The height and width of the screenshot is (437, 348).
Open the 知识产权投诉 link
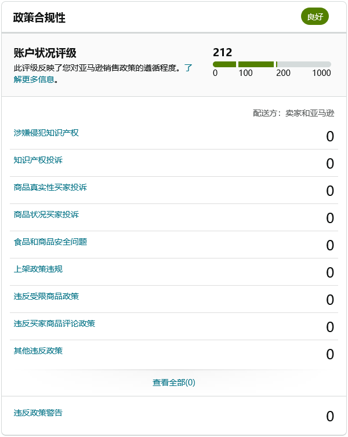pyautogui.click(x=38, y=160)
